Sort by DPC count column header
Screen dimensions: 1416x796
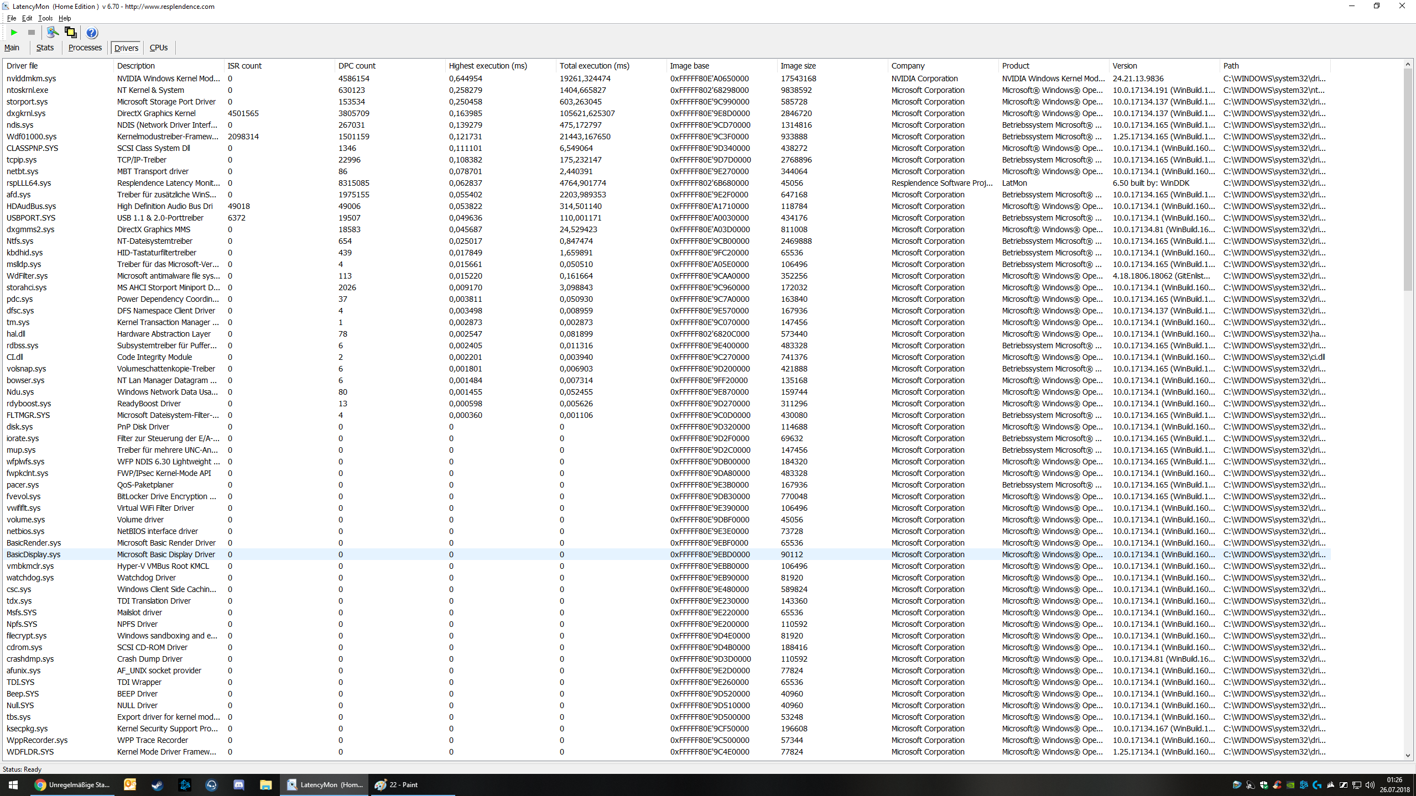tap(357, 66)
